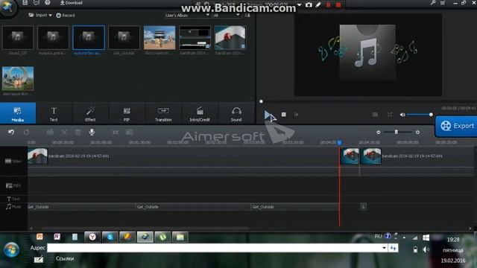Viewport: 477px width, 268px height.
Task: Select the Get_Outside media thumbnail
Action: point(124,38)
